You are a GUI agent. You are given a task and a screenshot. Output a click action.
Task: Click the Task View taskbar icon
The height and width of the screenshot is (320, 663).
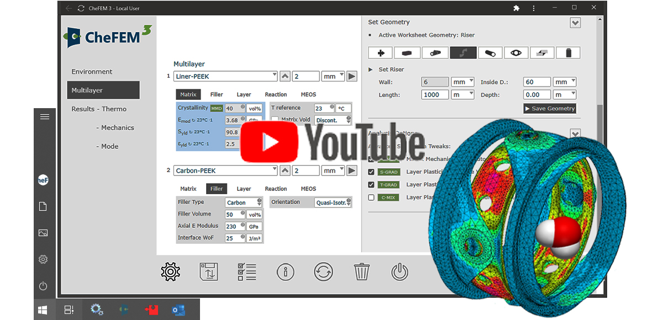(69, 310)
